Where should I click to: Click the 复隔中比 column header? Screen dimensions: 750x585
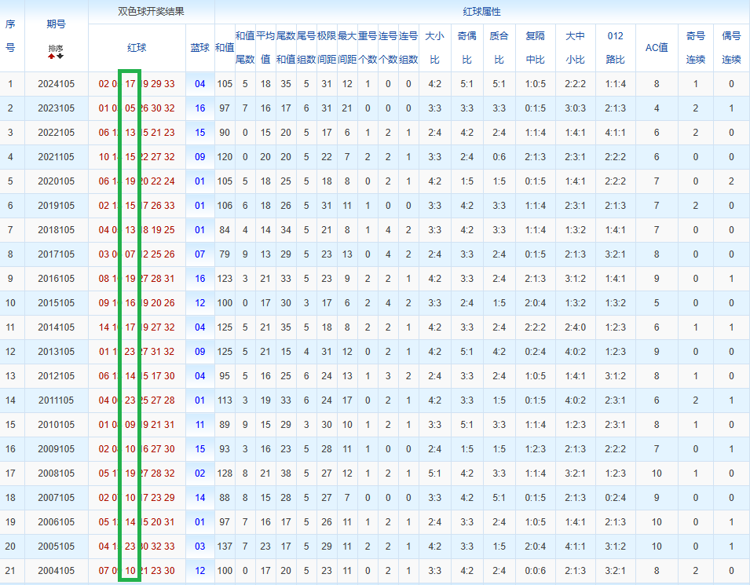[536, 47]
